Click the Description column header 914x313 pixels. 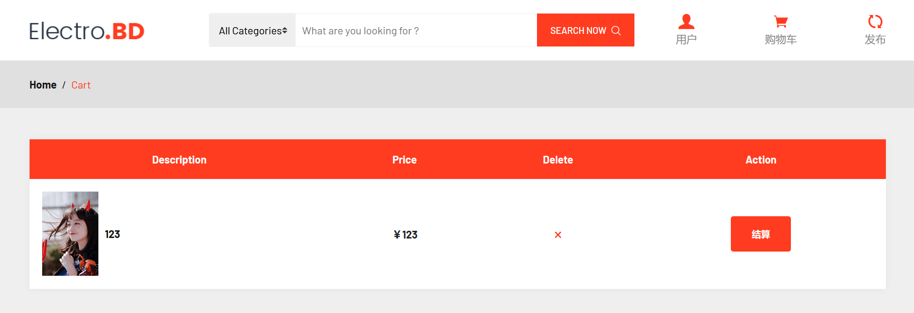[179, 160]
